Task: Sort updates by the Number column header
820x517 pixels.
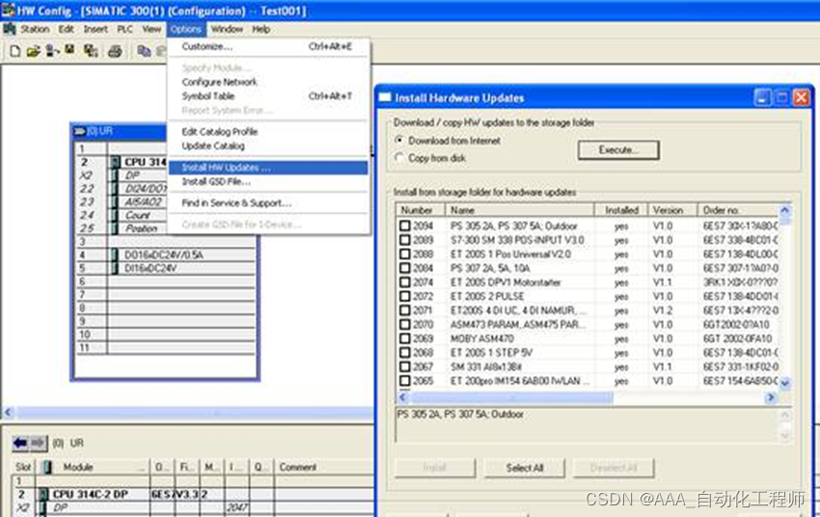Action: click(x=420, y=210)
